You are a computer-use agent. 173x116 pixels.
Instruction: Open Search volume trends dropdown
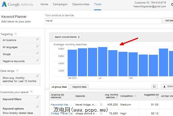click(67, 37)
